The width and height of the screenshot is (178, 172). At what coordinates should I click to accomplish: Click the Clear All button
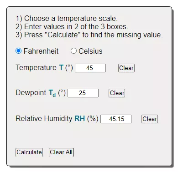click(61, 152)
